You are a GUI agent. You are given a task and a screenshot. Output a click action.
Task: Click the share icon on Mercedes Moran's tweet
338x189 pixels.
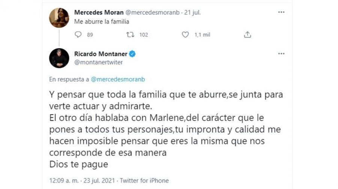[x=247, y=35]
